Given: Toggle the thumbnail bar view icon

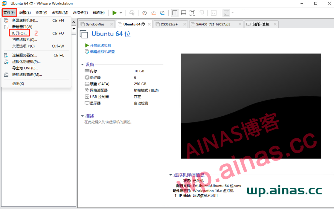Looking at the screenshot, I should pos(183,13).
